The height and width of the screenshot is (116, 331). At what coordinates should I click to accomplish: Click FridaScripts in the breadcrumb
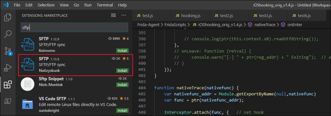(175, 24)
